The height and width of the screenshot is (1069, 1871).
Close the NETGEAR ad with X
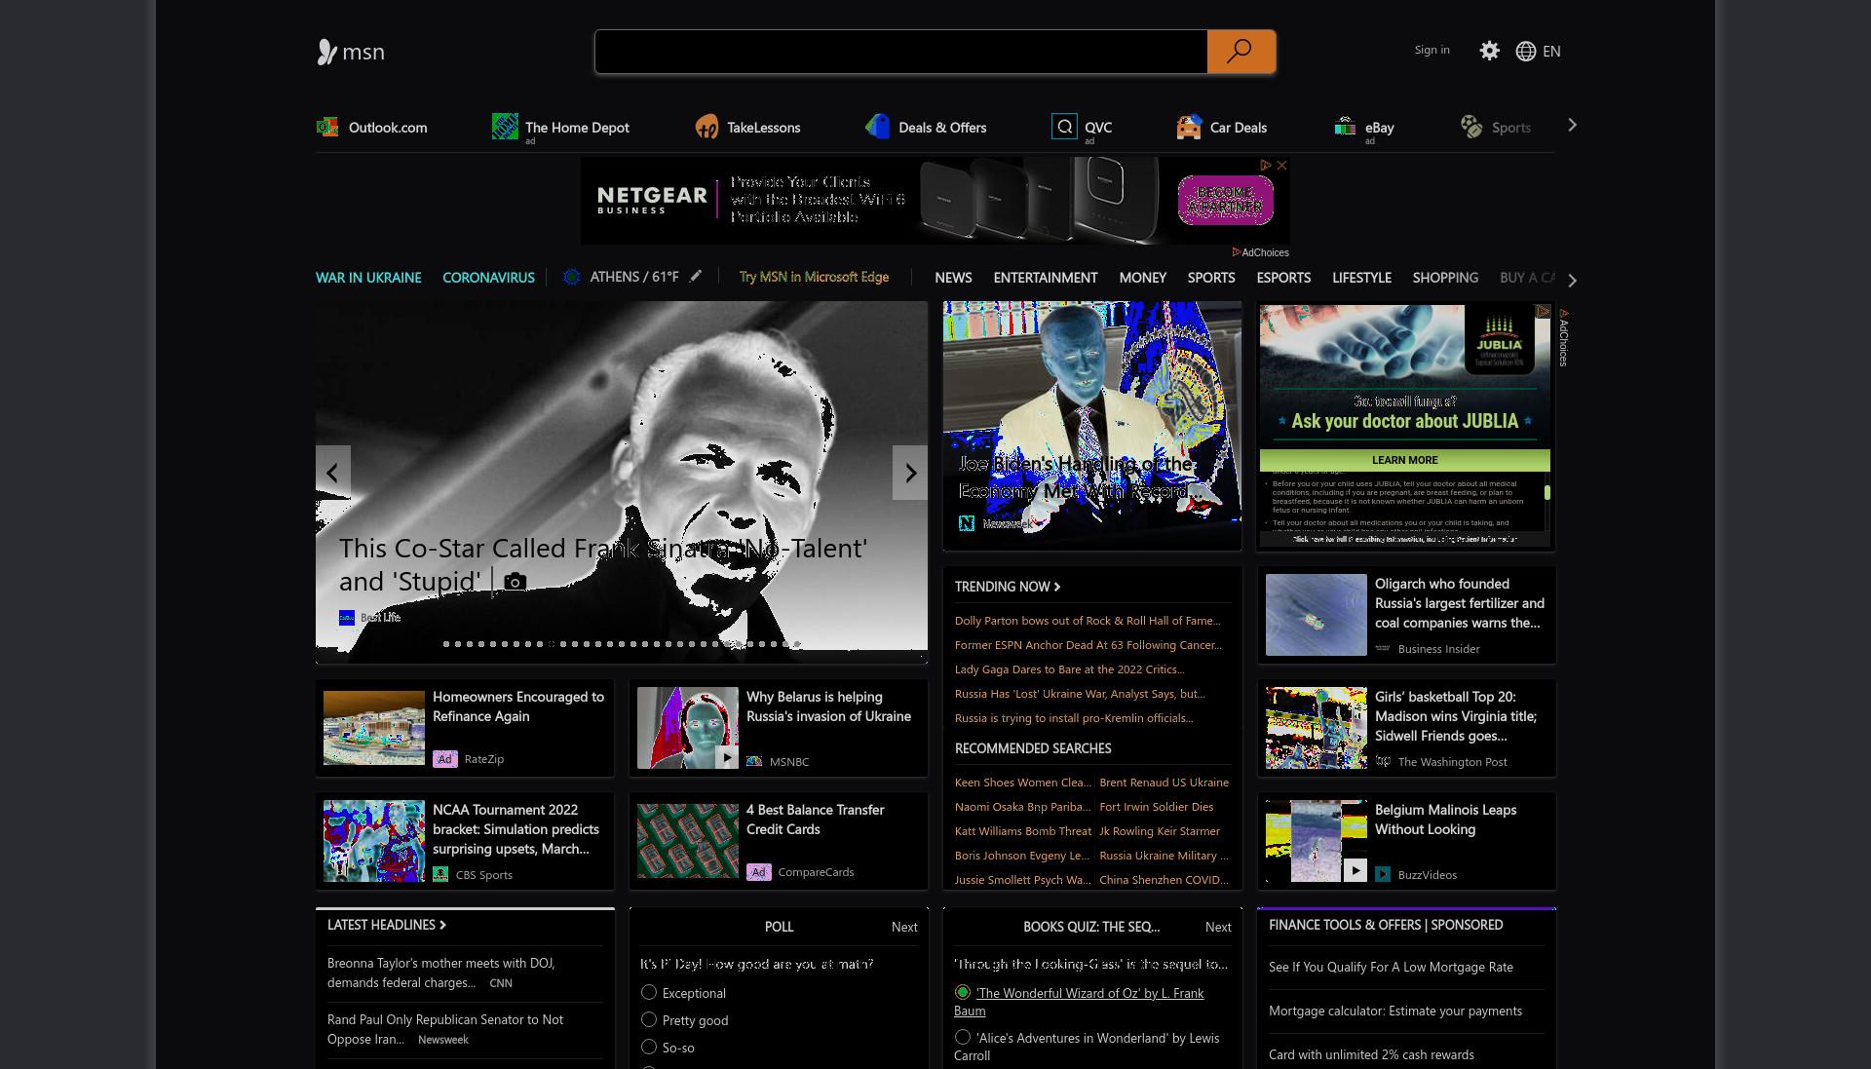(x=1282, y=165)
